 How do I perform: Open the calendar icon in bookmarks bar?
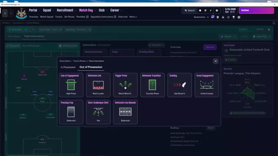pyautogui.click(x=239, y=17)
